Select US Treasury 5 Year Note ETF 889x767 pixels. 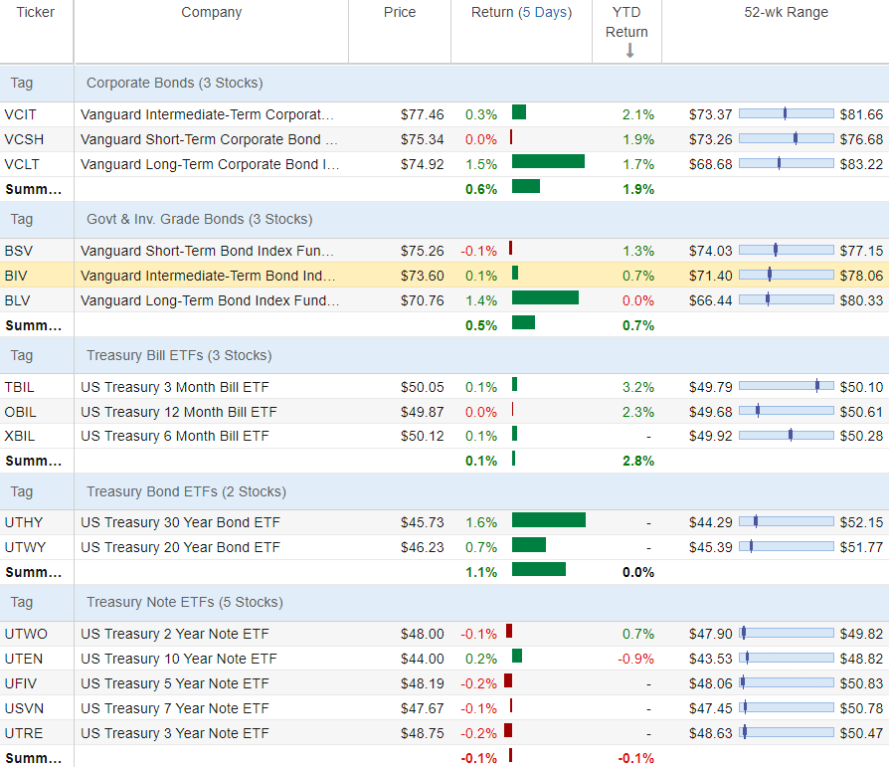coord(175,683)
